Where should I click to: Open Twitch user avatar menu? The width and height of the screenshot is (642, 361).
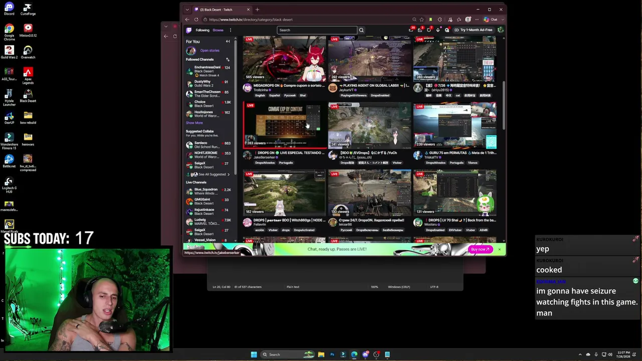(x=500, y=30)
